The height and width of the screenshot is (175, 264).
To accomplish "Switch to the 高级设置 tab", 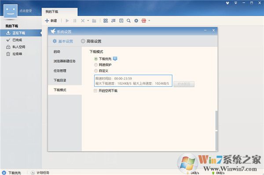I will [x=91, y=41].
